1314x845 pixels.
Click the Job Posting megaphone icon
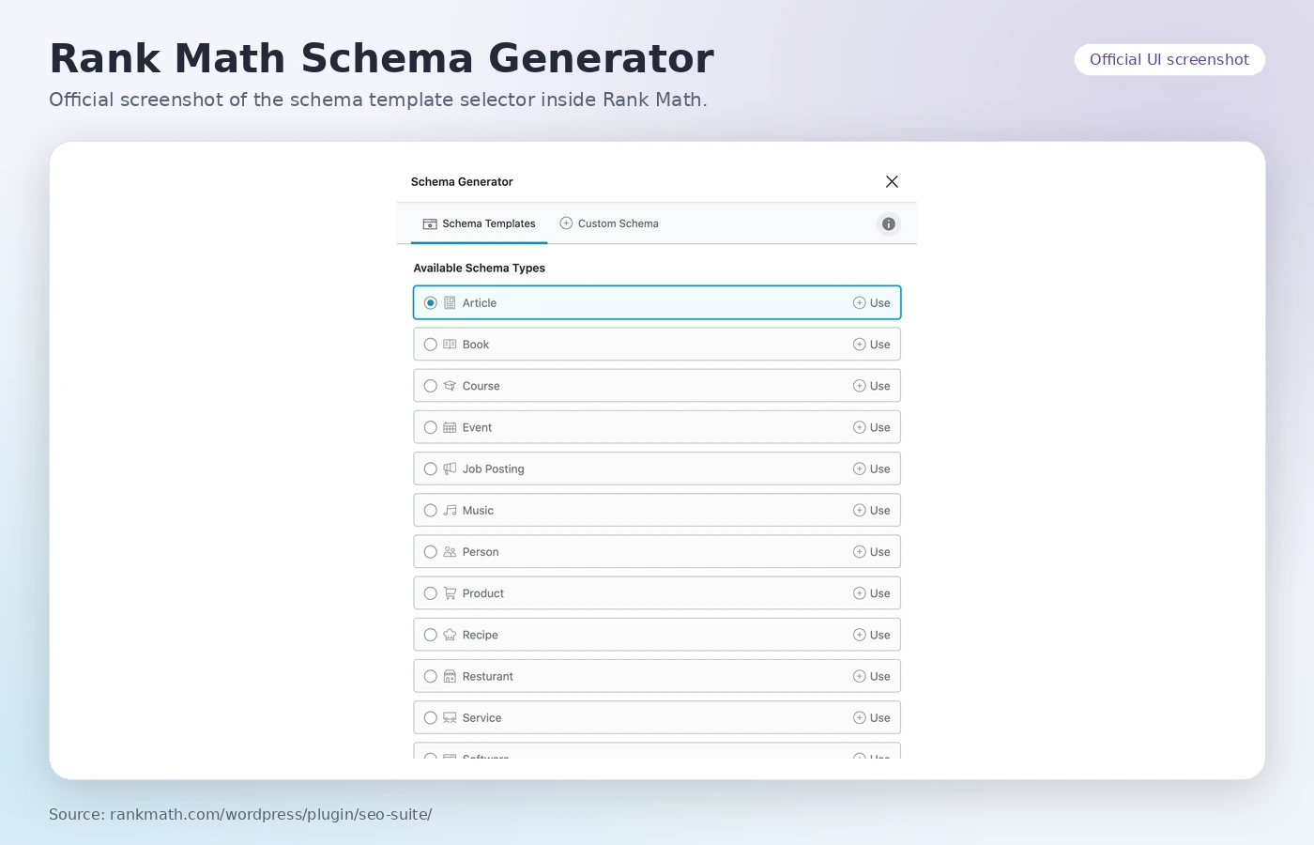click(x=450, y=469)
